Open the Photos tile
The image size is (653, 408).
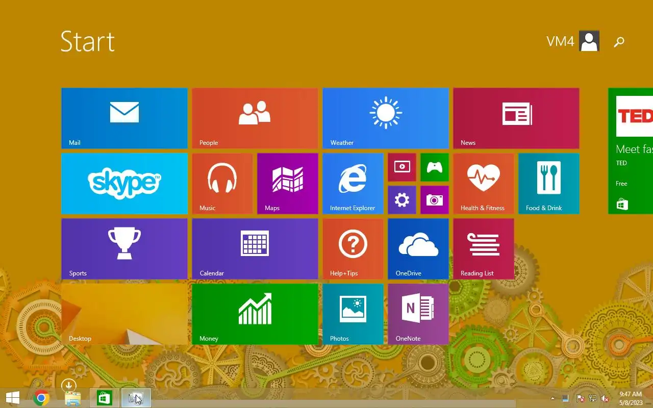[353, 314]
